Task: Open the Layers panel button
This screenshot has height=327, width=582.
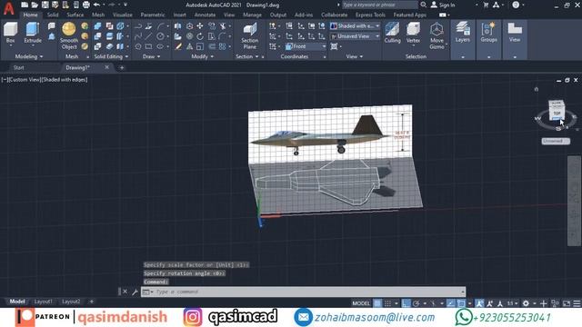Action: (463, 33)
